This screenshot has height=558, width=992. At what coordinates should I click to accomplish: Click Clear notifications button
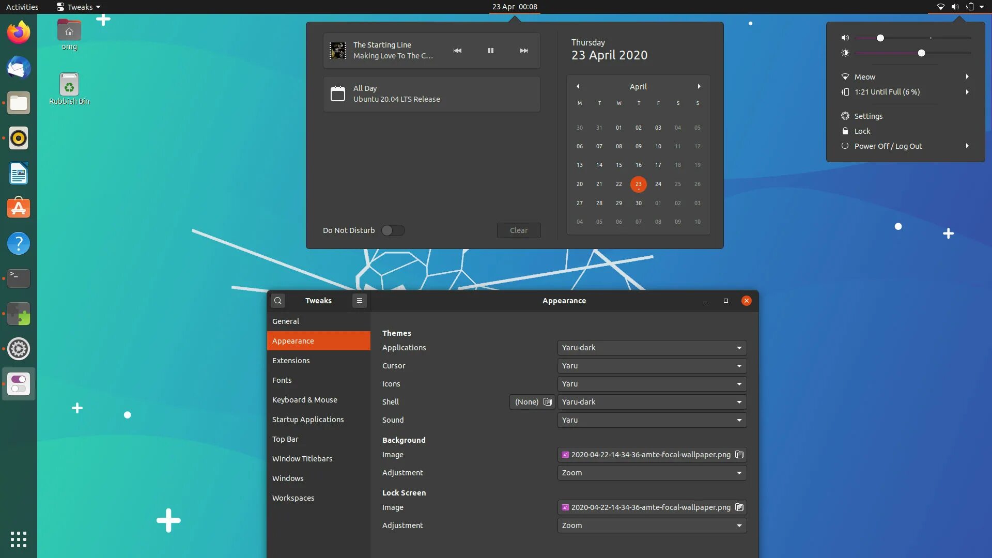coord(519,230)
